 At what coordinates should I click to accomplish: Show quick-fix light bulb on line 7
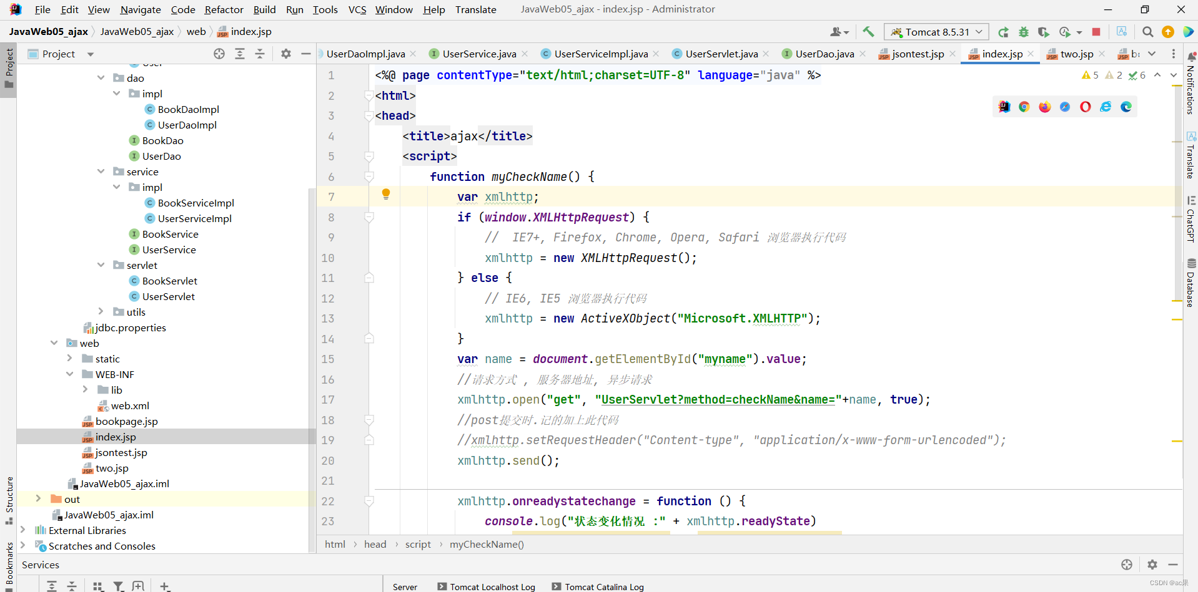coord(386,194)
